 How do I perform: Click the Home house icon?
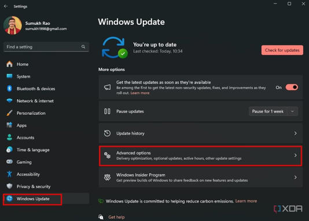9,64
